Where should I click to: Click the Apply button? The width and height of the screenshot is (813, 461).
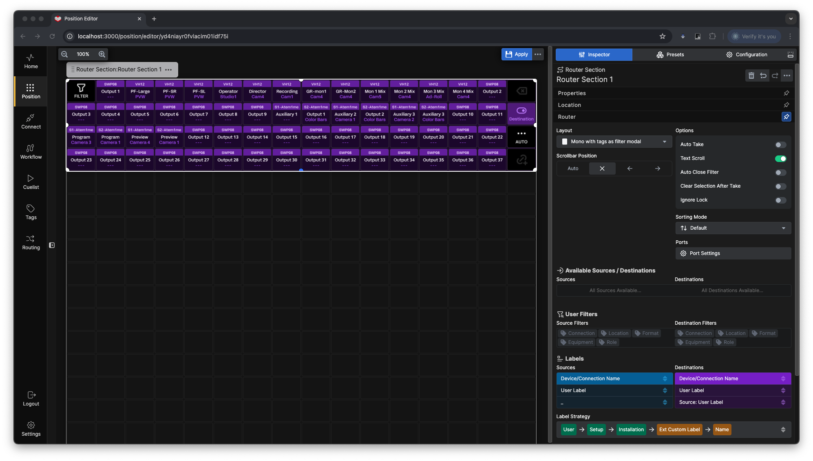517,54
